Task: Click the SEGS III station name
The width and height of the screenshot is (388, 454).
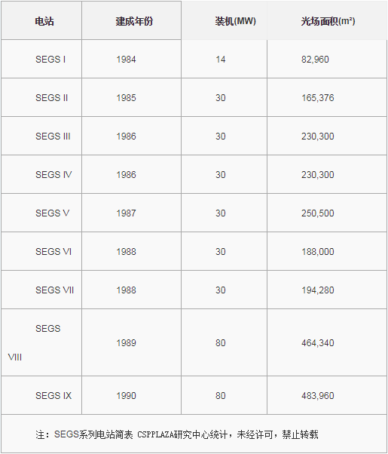Action: point(53,137)
